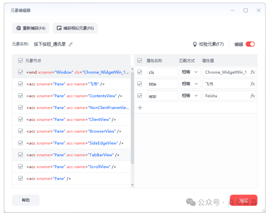Open match mode dropdown for app
Viewport: 276px width, 217px height.
point(190,96)
